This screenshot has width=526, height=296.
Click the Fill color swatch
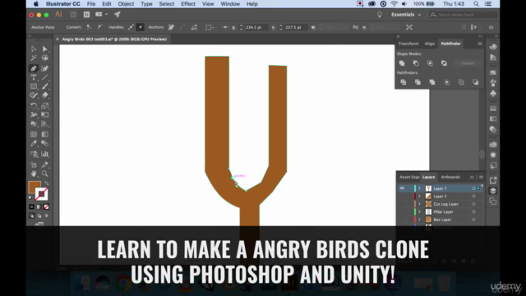point(35,187)
